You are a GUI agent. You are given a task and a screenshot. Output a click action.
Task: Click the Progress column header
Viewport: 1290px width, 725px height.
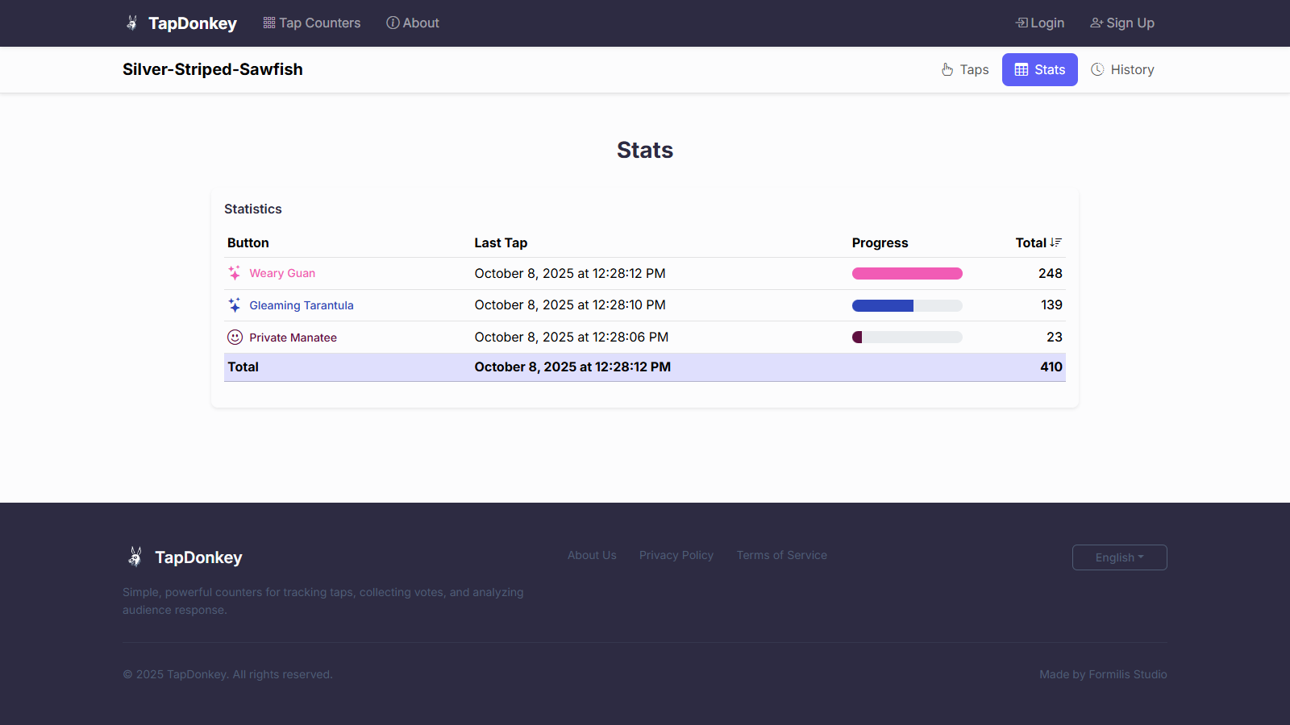coord(880,242)
